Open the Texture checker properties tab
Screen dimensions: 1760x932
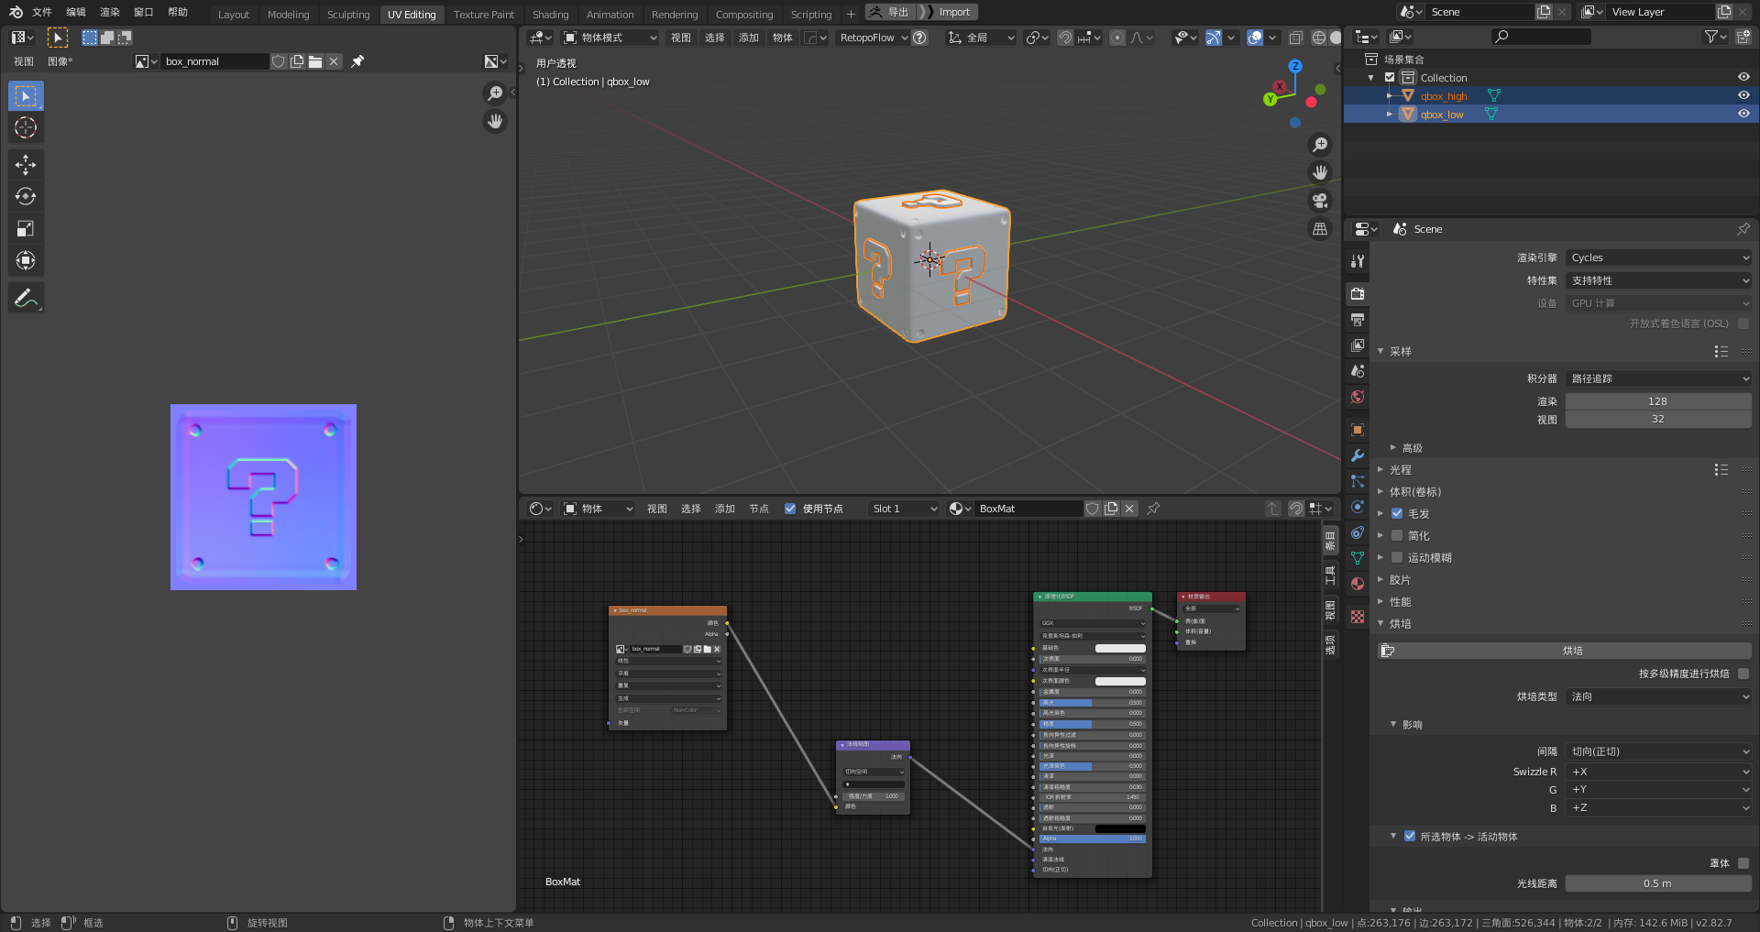tap(1358, 617)
